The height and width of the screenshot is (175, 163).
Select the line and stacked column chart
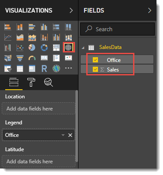click(x=44, y=37)
